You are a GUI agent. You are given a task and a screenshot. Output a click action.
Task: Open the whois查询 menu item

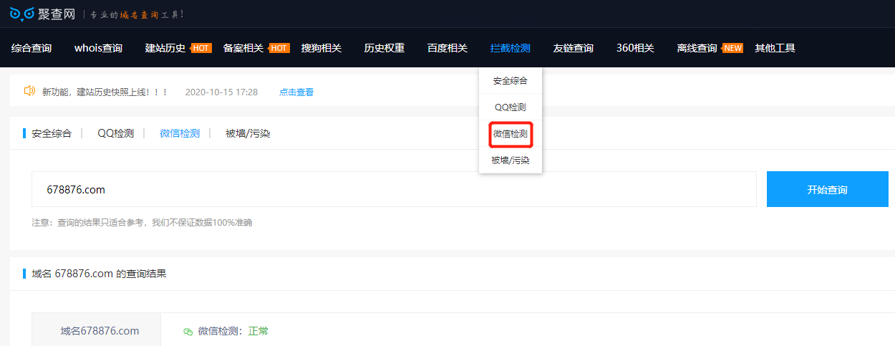click(98, 48)
